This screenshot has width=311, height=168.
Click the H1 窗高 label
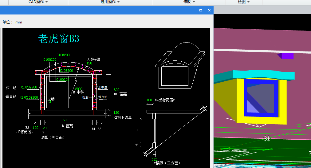[x=120, y=94]
